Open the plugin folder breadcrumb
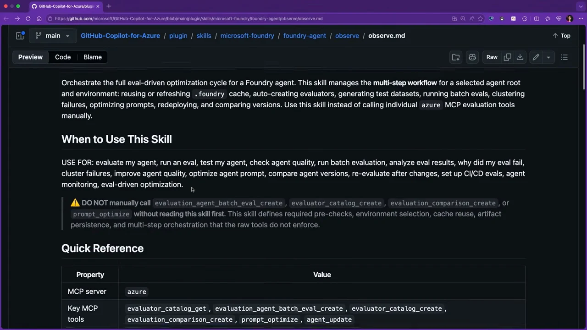 pyautogui.click(x=178, y=36)
